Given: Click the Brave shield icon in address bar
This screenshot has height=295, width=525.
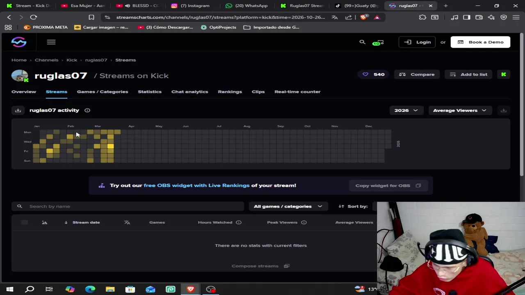Looking at the screenshot, I should [363, 17].
